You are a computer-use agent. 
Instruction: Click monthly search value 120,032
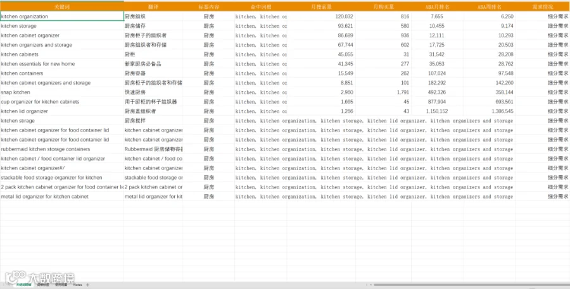pyautogui.click(x=321, y=16)
